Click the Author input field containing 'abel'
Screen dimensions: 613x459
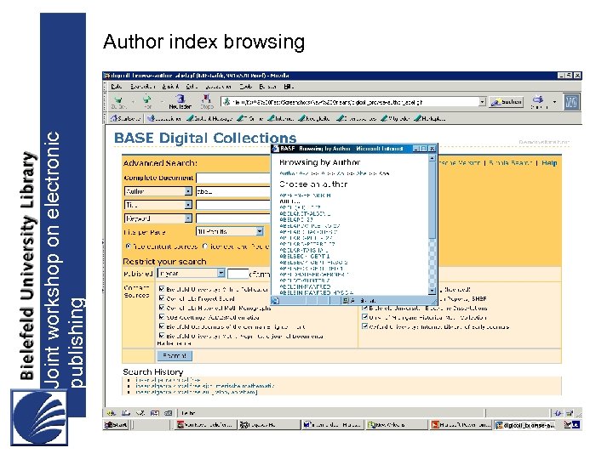(x=233, y=191)
